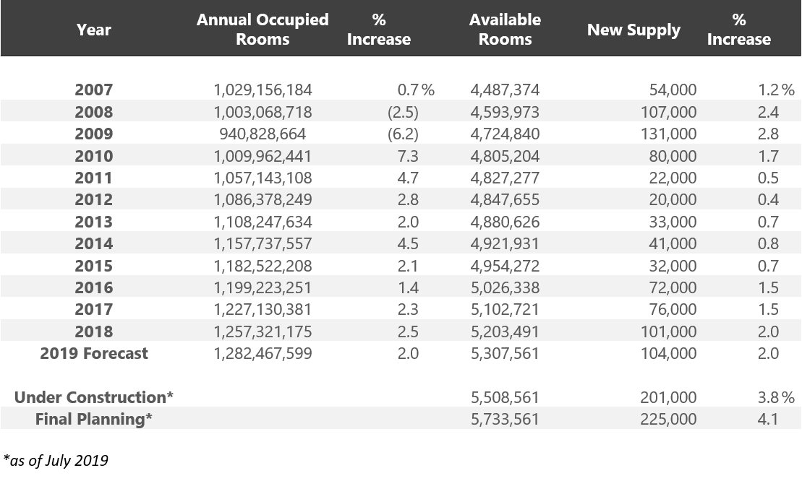Viewport: 802px width, 481px height.
Task: Click the available rooms value 5,733,561
Action: click(505, 419)
